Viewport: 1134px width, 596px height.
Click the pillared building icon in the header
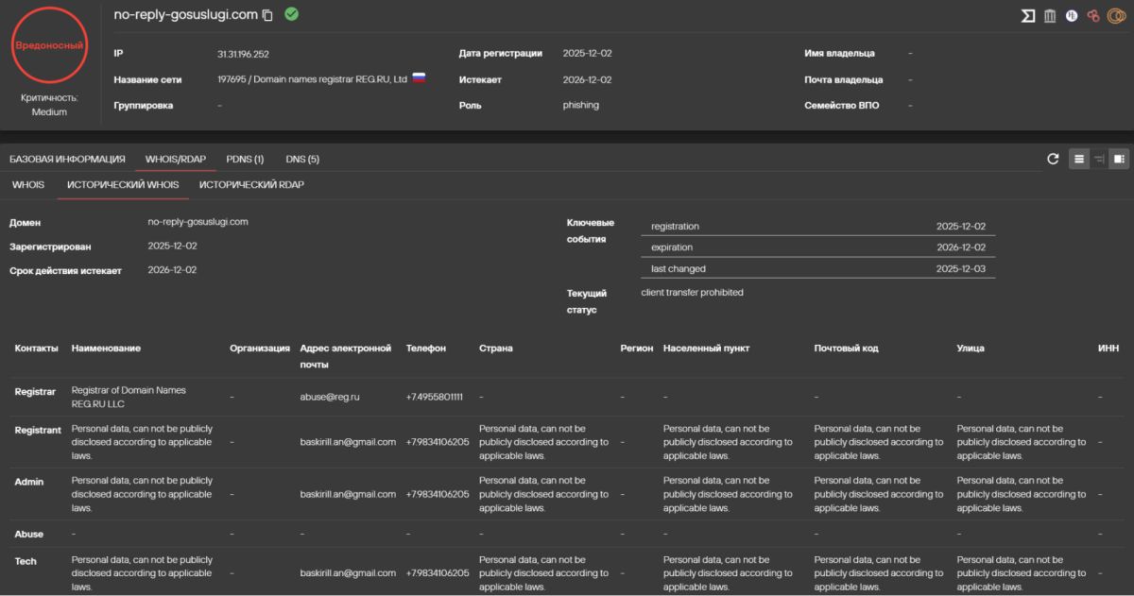(1050, 16)
